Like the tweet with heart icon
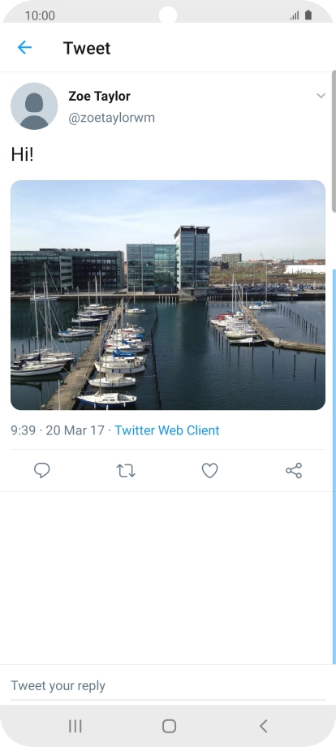Screen dimensions: 336x747 coord(210,471)
